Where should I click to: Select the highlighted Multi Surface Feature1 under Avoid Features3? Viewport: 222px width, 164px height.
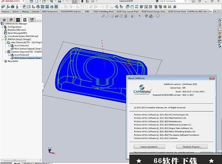[28, 58]
